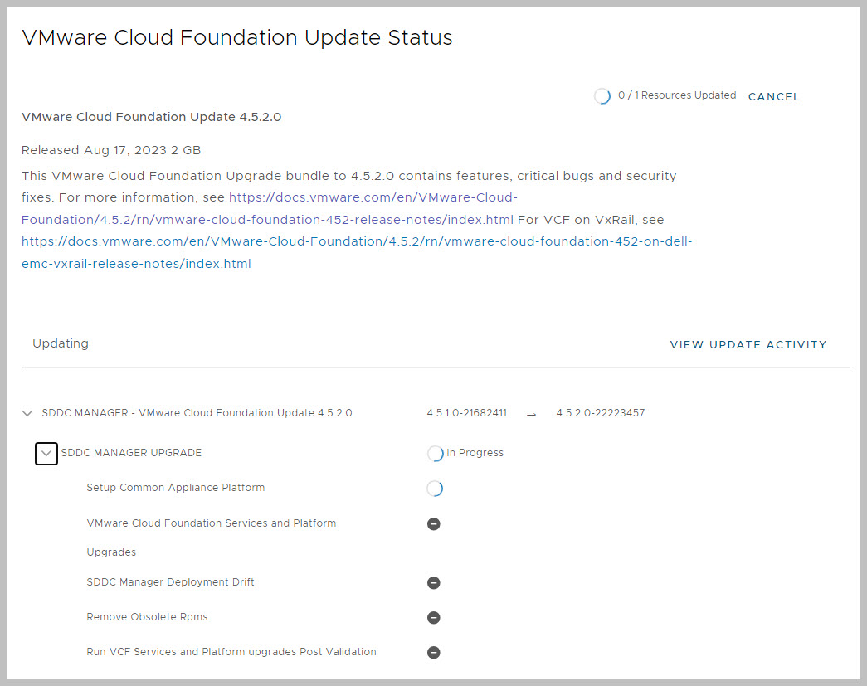Click 'VMware Cloud Foundation Update 4.5.2.0' heading

[x=152, y=117]
